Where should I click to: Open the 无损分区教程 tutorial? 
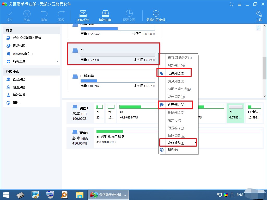tap(156, 16)
